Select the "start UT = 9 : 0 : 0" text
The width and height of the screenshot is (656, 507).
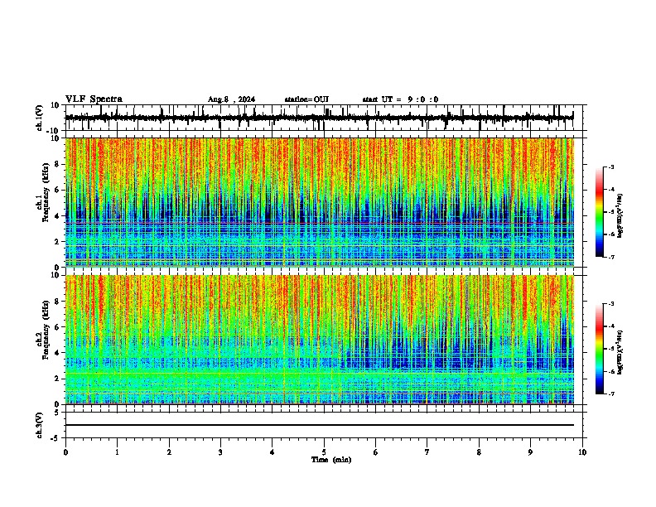(x=400, y=99)
